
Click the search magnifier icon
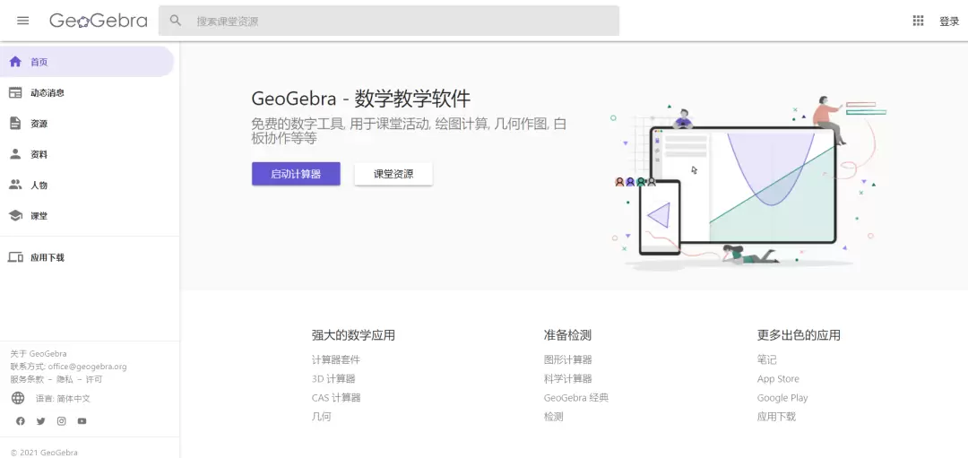click(x=176, y=21)
